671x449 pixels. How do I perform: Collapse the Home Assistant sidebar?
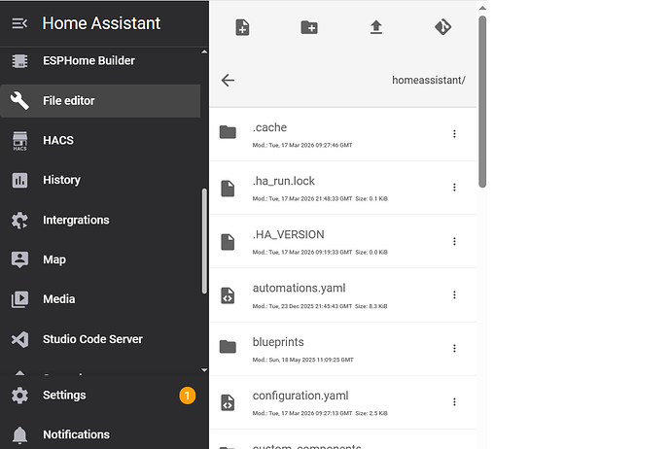point(19,23)
